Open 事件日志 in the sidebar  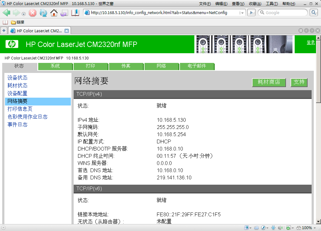[18, 125]
